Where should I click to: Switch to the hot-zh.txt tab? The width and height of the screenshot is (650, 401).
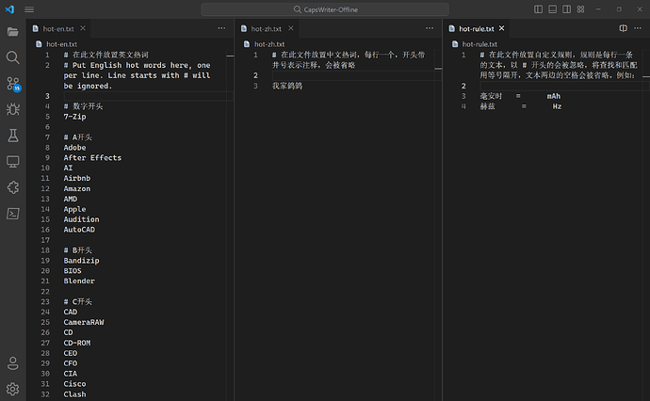pos(267,29)
